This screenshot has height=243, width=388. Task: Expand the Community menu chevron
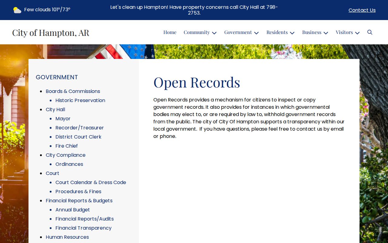(x=214, y=33)
